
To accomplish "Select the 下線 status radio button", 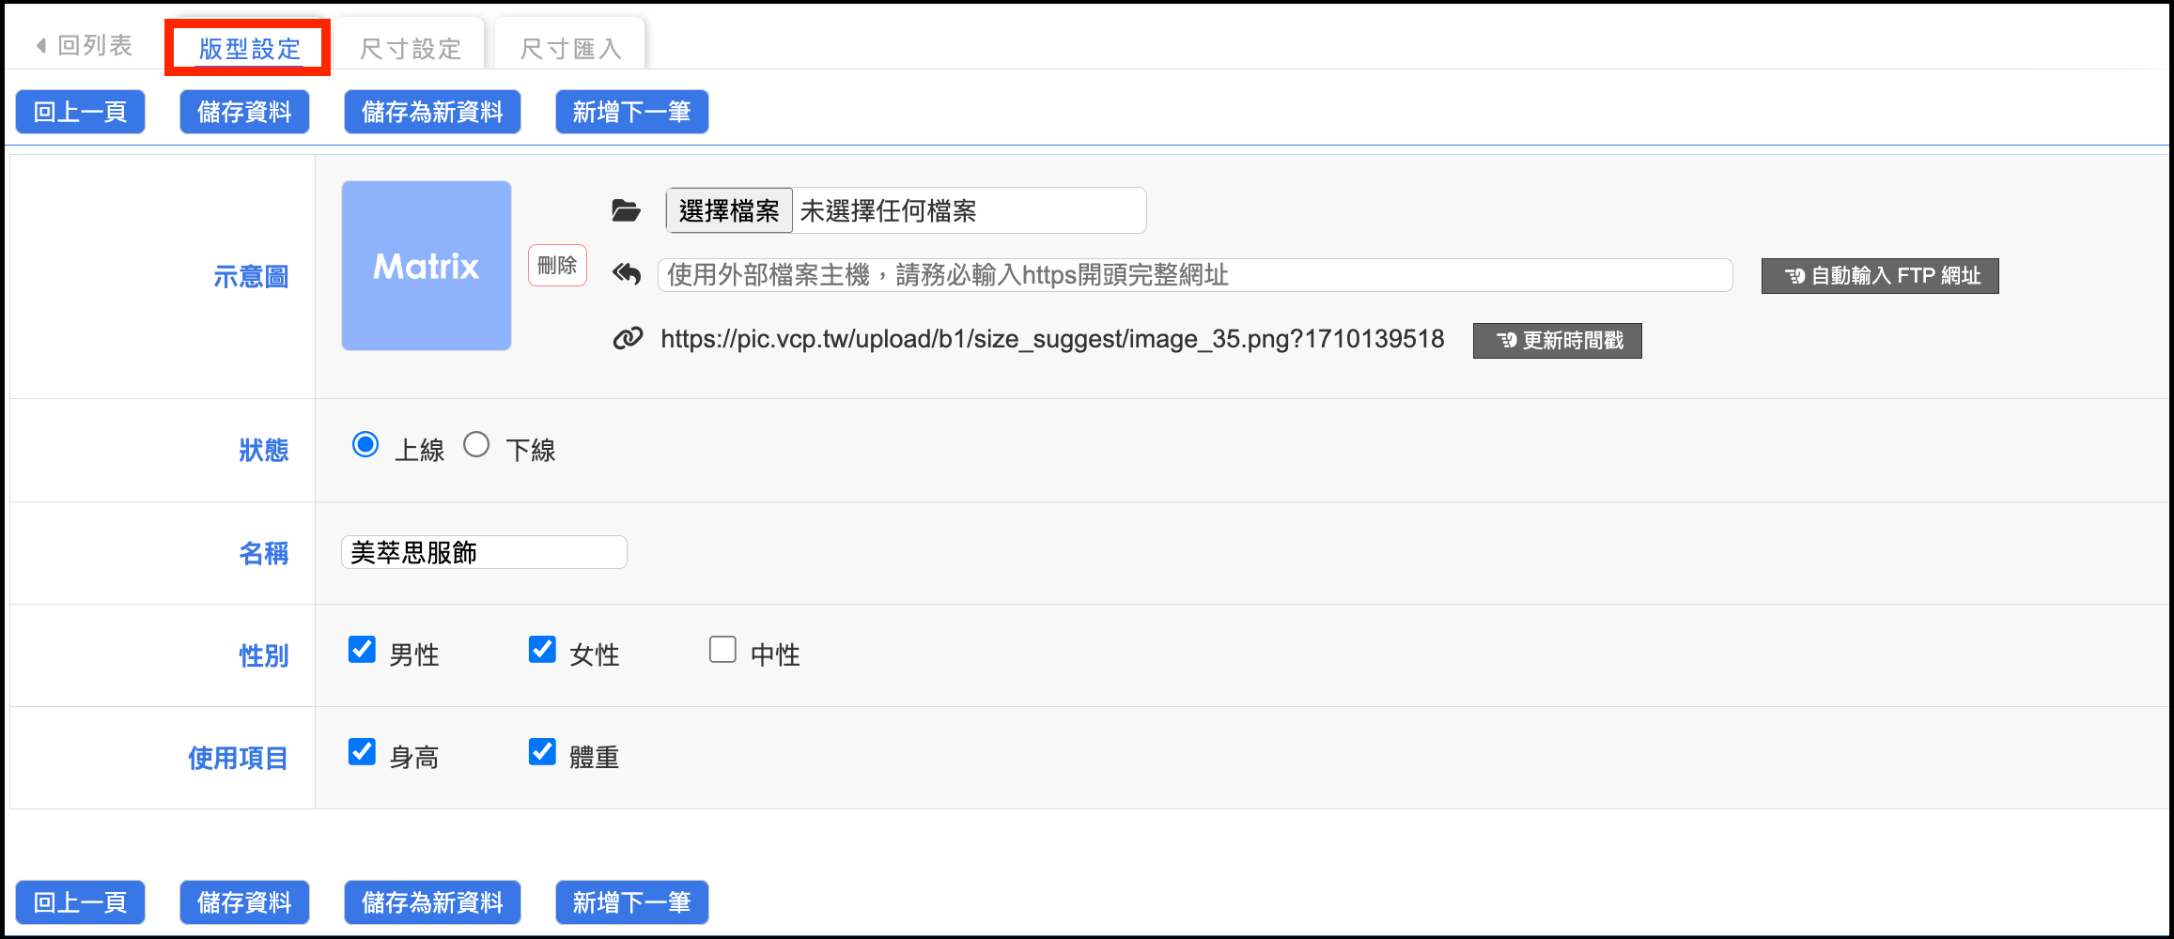I will pyautogui.click(x=476, y=445).
